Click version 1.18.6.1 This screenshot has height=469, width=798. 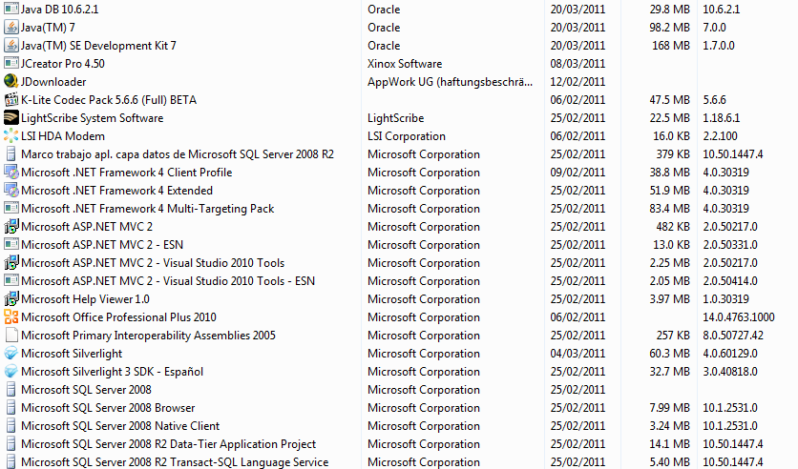point(721,118)
